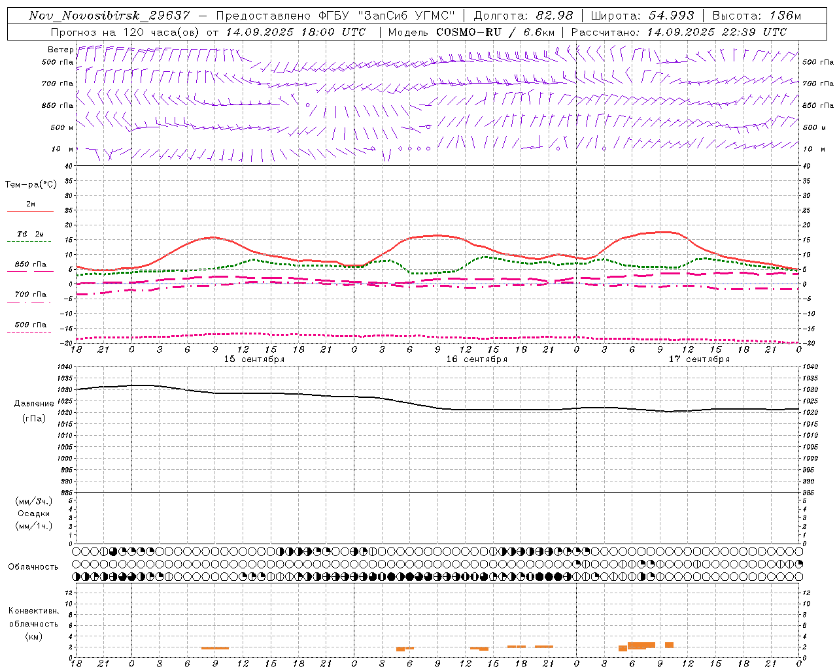Click the (мм/3ч.) precipitation unit label
Image resolution: width=837 pixels, height=669 pixels.
tap(34, 501)
